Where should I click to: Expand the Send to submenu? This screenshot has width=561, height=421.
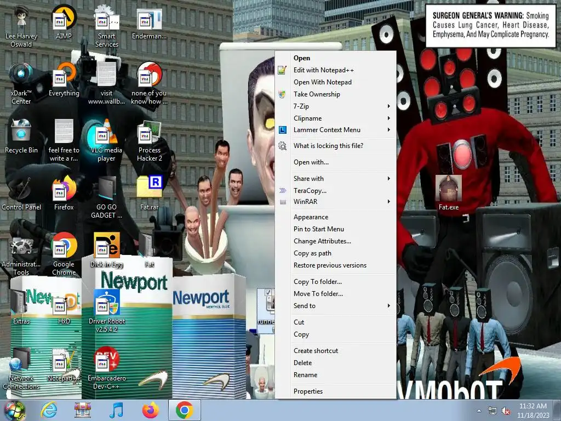[x=342, y=306]
